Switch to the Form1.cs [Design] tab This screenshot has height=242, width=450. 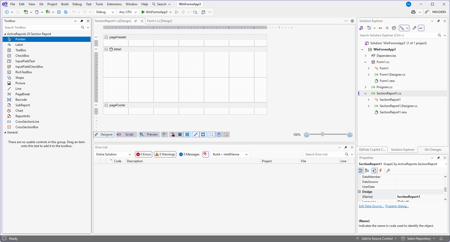pyautogui.click(x=160, y=21)
